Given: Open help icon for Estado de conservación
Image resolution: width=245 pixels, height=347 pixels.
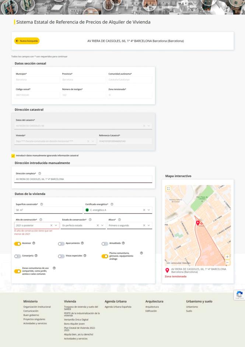Looking at the screenshot, I should click(x=90, y=220).
